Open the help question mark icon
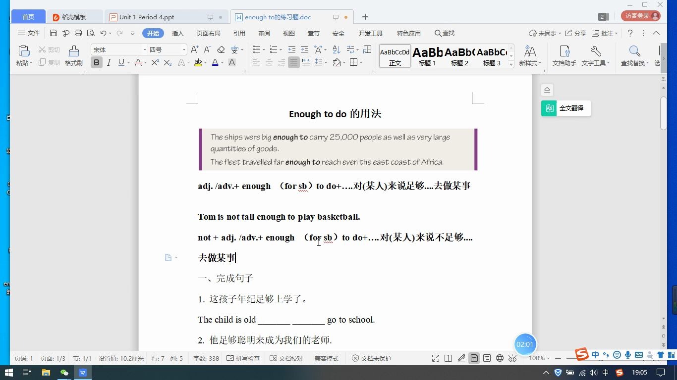 tap(630, 33)
